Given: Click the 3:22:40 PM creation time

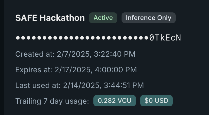Looking at the screenshot, I should coord(115,54).
